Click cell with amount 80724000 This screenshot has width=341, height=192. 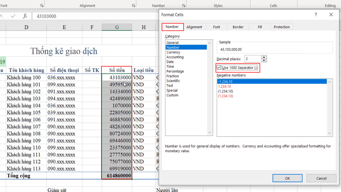tap(117, 133)
